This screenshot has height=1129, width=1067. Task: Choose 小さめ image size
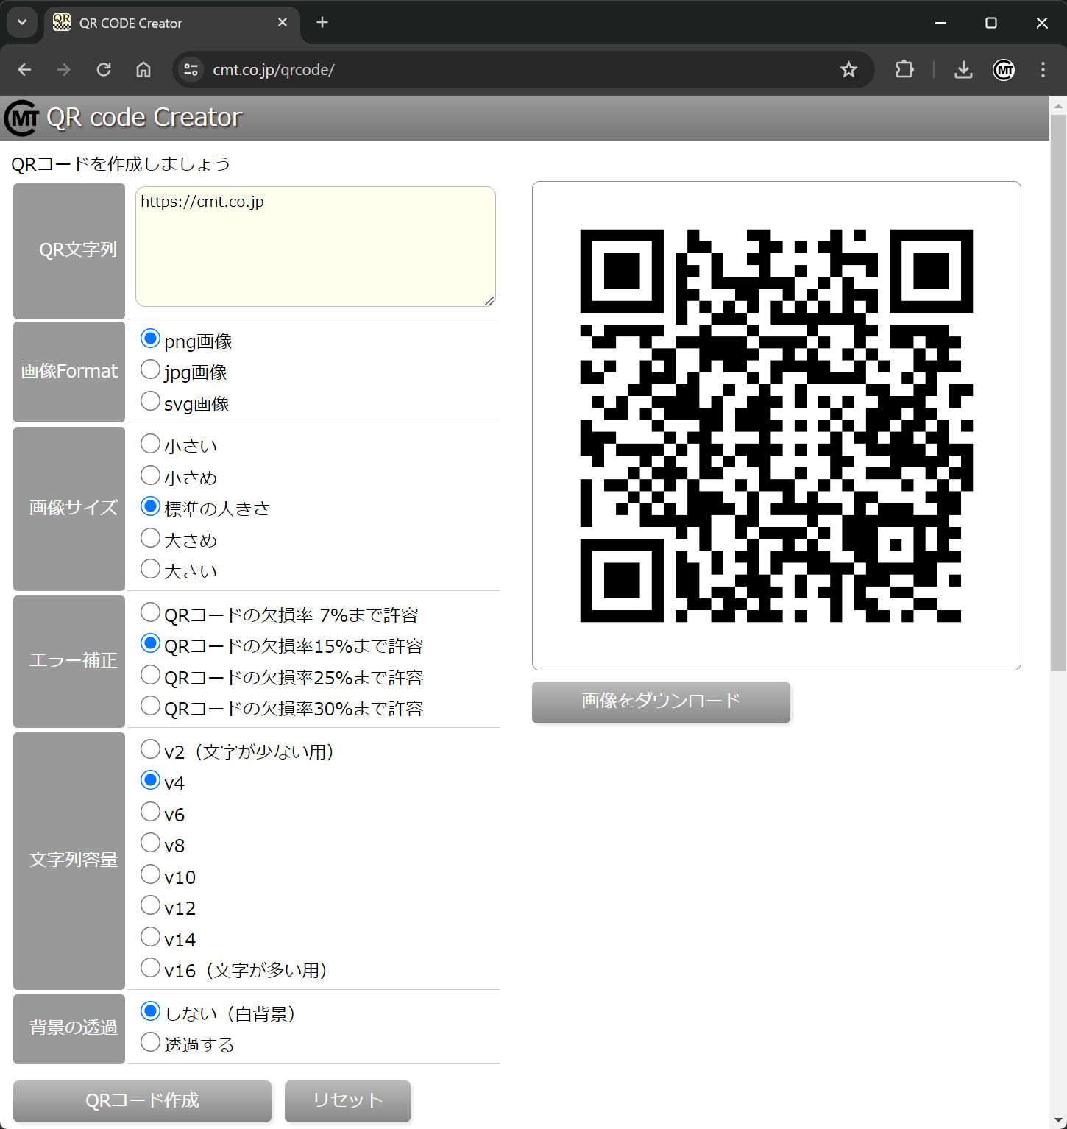tap(150, 475)
